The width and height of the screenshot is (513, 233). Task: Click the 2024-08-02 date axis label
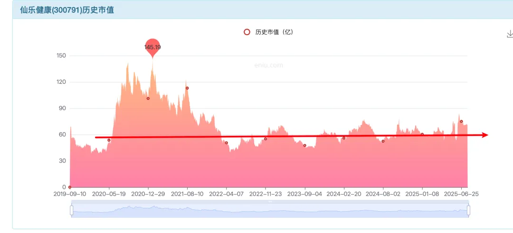point(383,194)
